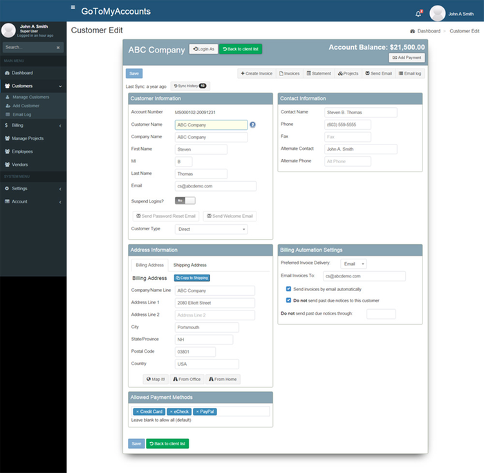Clear the sidebar search with the X icon
Viewport: 484px width, 473px height.
pyautogui.click(x=58, y=48)
